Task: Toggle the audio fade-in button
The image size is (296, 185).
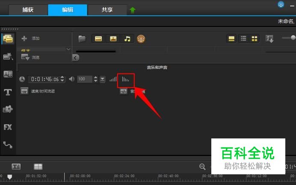Action: click(113, 79)
